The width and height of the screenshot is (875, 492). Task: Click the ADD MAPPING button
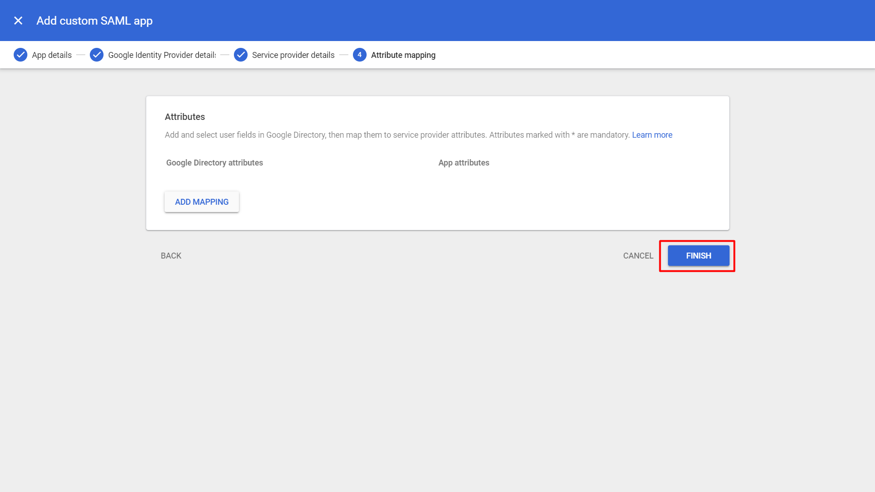(202, 202)
